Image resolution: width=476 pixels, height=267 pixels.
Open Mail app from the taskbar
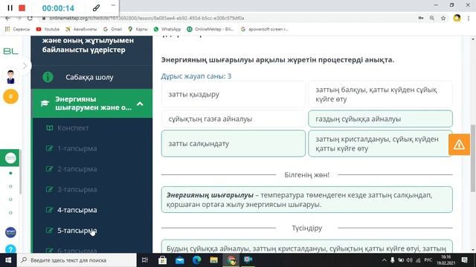pyautogui.click(x=180, y=260)
